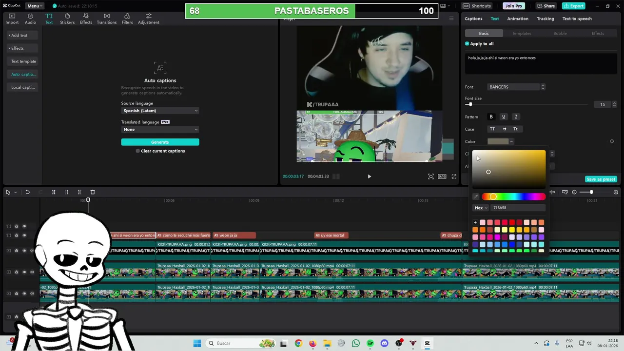Apply underline text pattern
Image resolution: width=624 pixels, height=351 pixels.
(x=504, y=117)
